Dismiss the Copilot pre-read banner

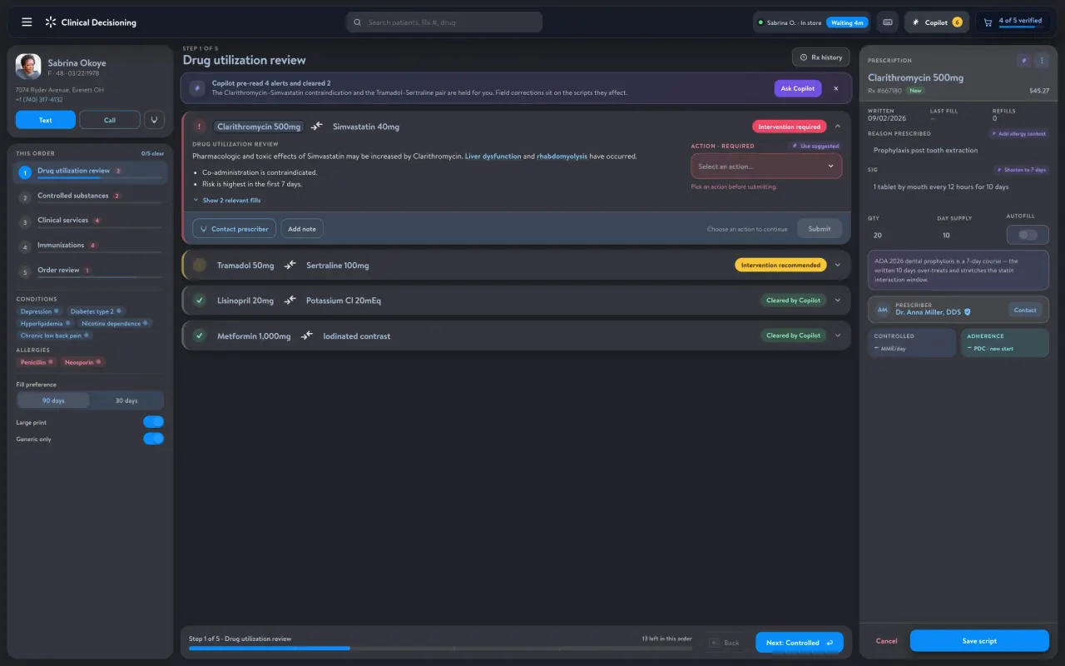(836, 88)
